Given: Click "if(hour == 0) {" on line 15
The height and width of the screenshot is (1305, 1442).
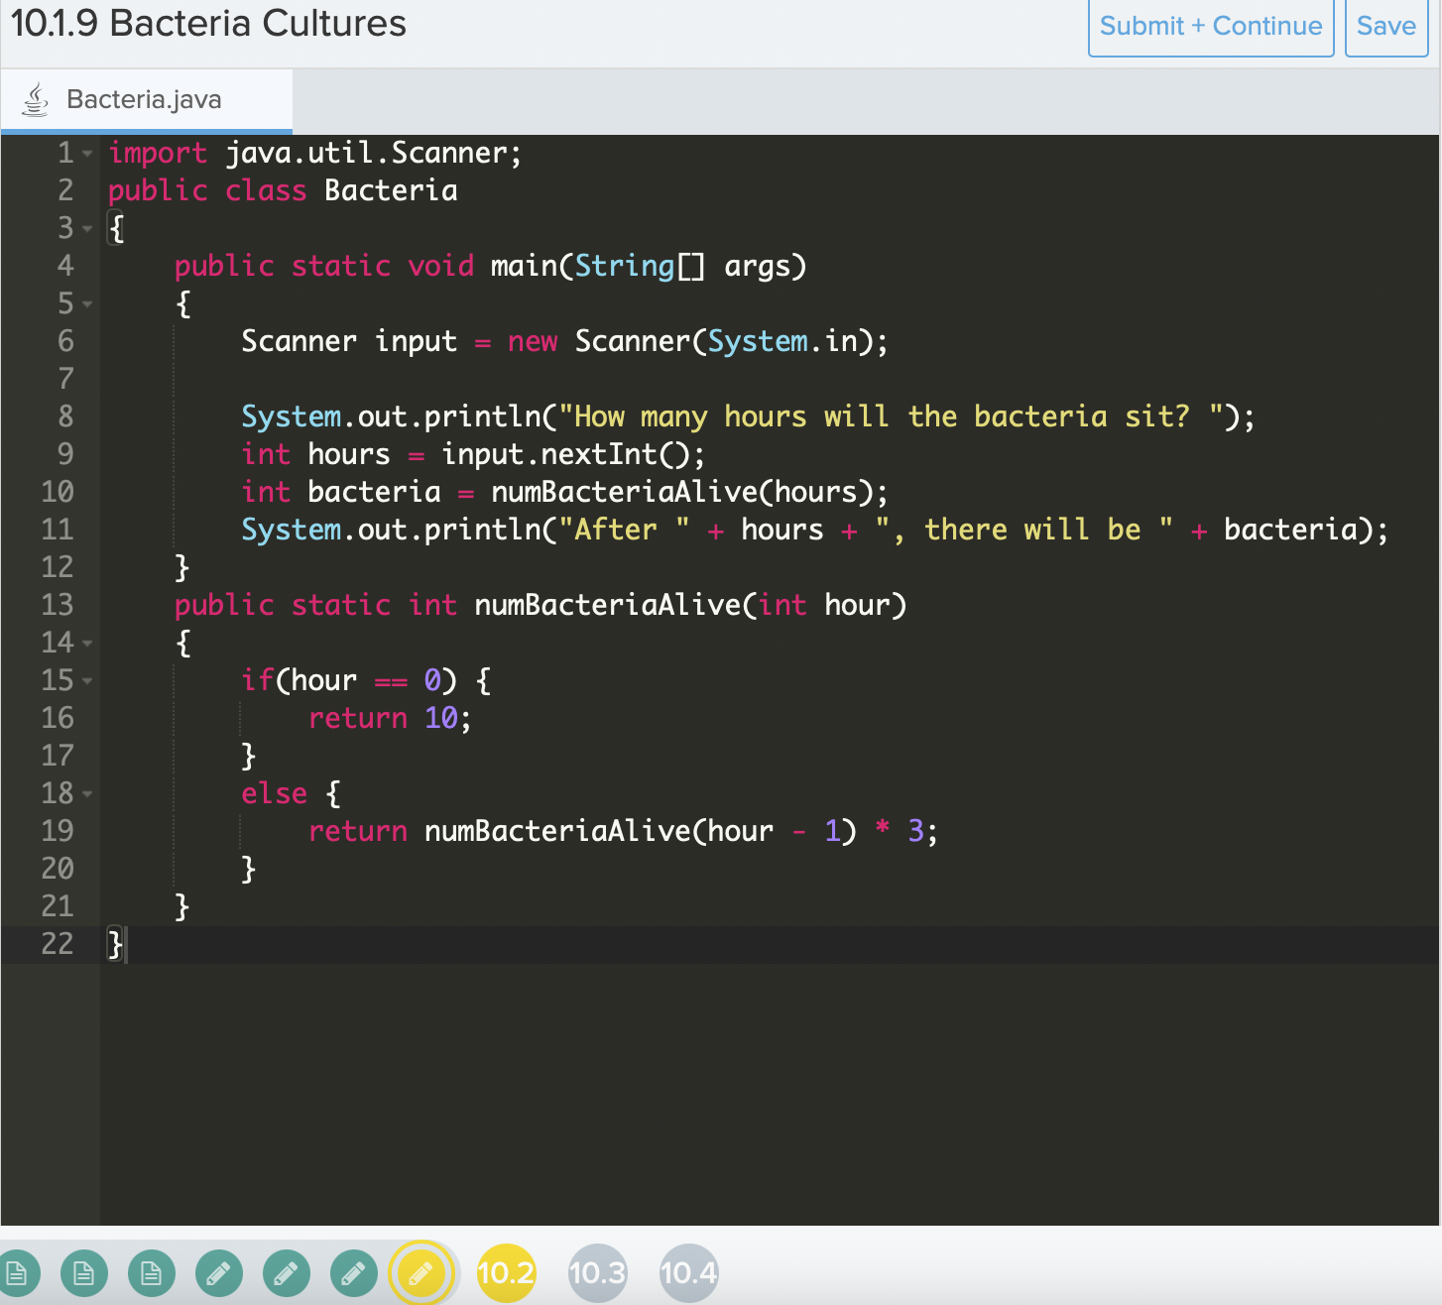Looking at the screenshot, I should pyautogui.click(x=366, y=680).
